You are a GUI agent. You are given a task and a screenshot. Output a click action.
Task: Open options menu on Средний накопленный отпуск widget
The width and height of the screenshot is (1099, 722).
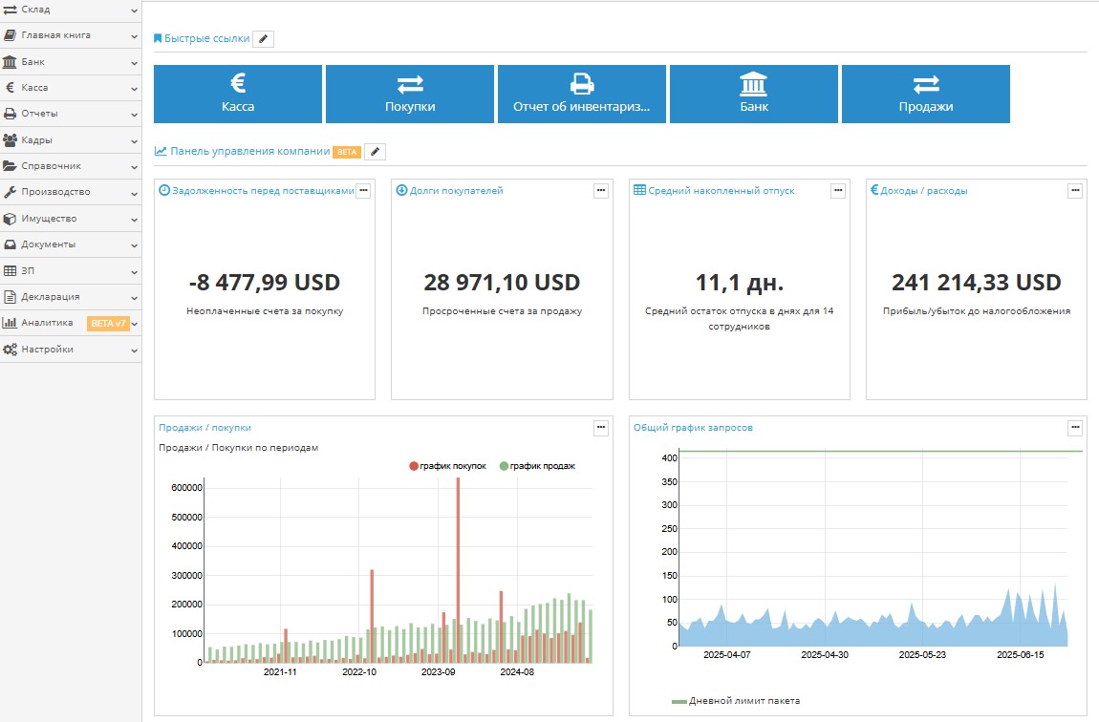coord(838,191)
